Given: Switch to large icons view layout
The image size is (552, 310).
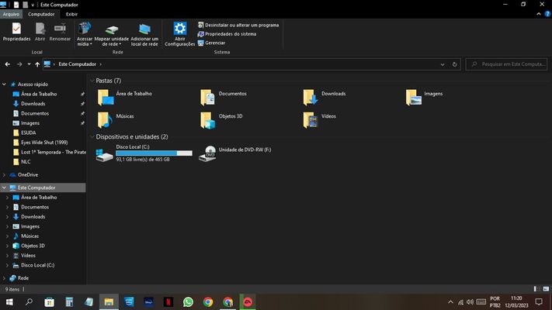Looking at the screenshot, I should (546, 289).
